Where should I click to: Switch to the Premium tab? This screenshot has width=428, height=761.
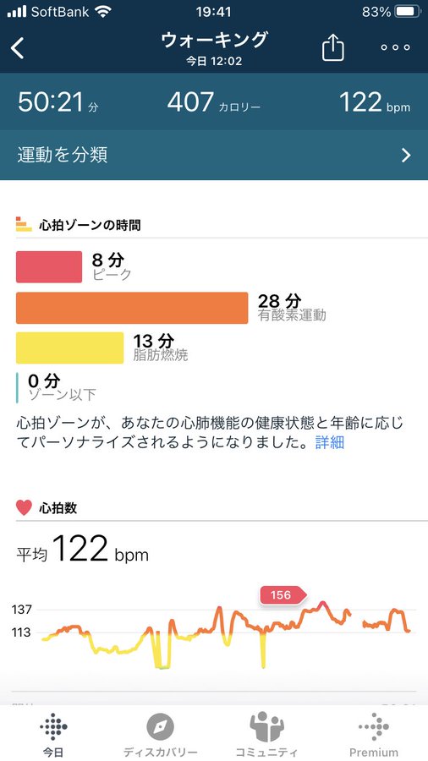(374, 735)
